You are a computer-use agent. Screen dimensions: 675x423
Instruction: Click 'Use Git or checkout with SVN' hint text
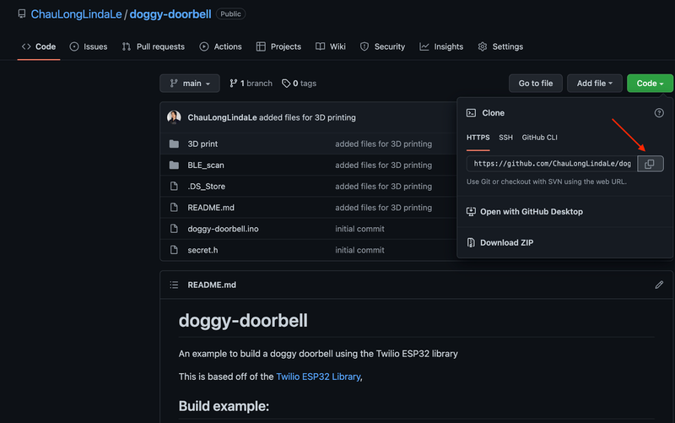coord(546,182)
